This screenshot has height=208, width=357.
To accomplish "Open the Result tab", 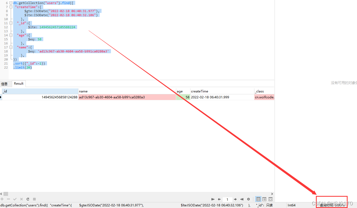I will pos(19,84).
